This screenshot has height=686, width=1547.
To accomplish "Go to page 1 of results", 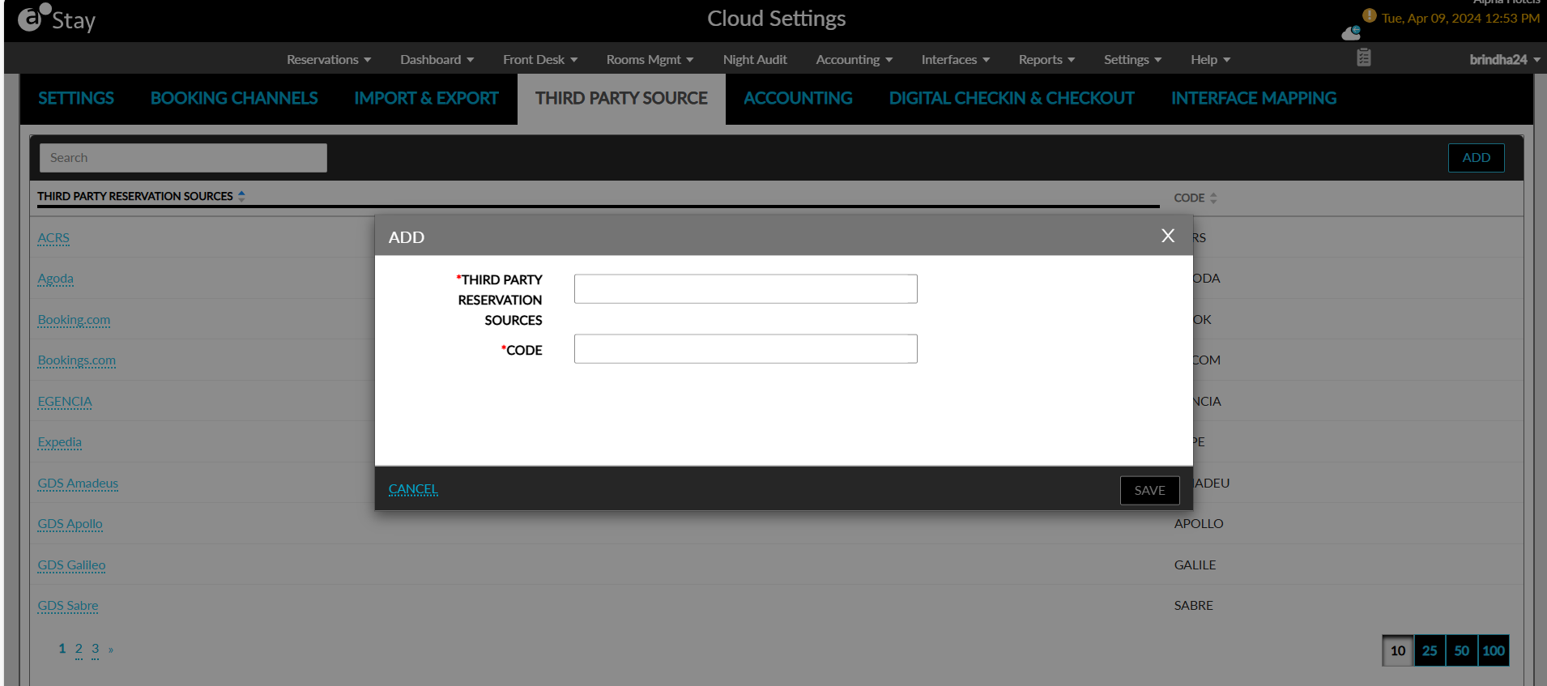I will click(62, 649).
